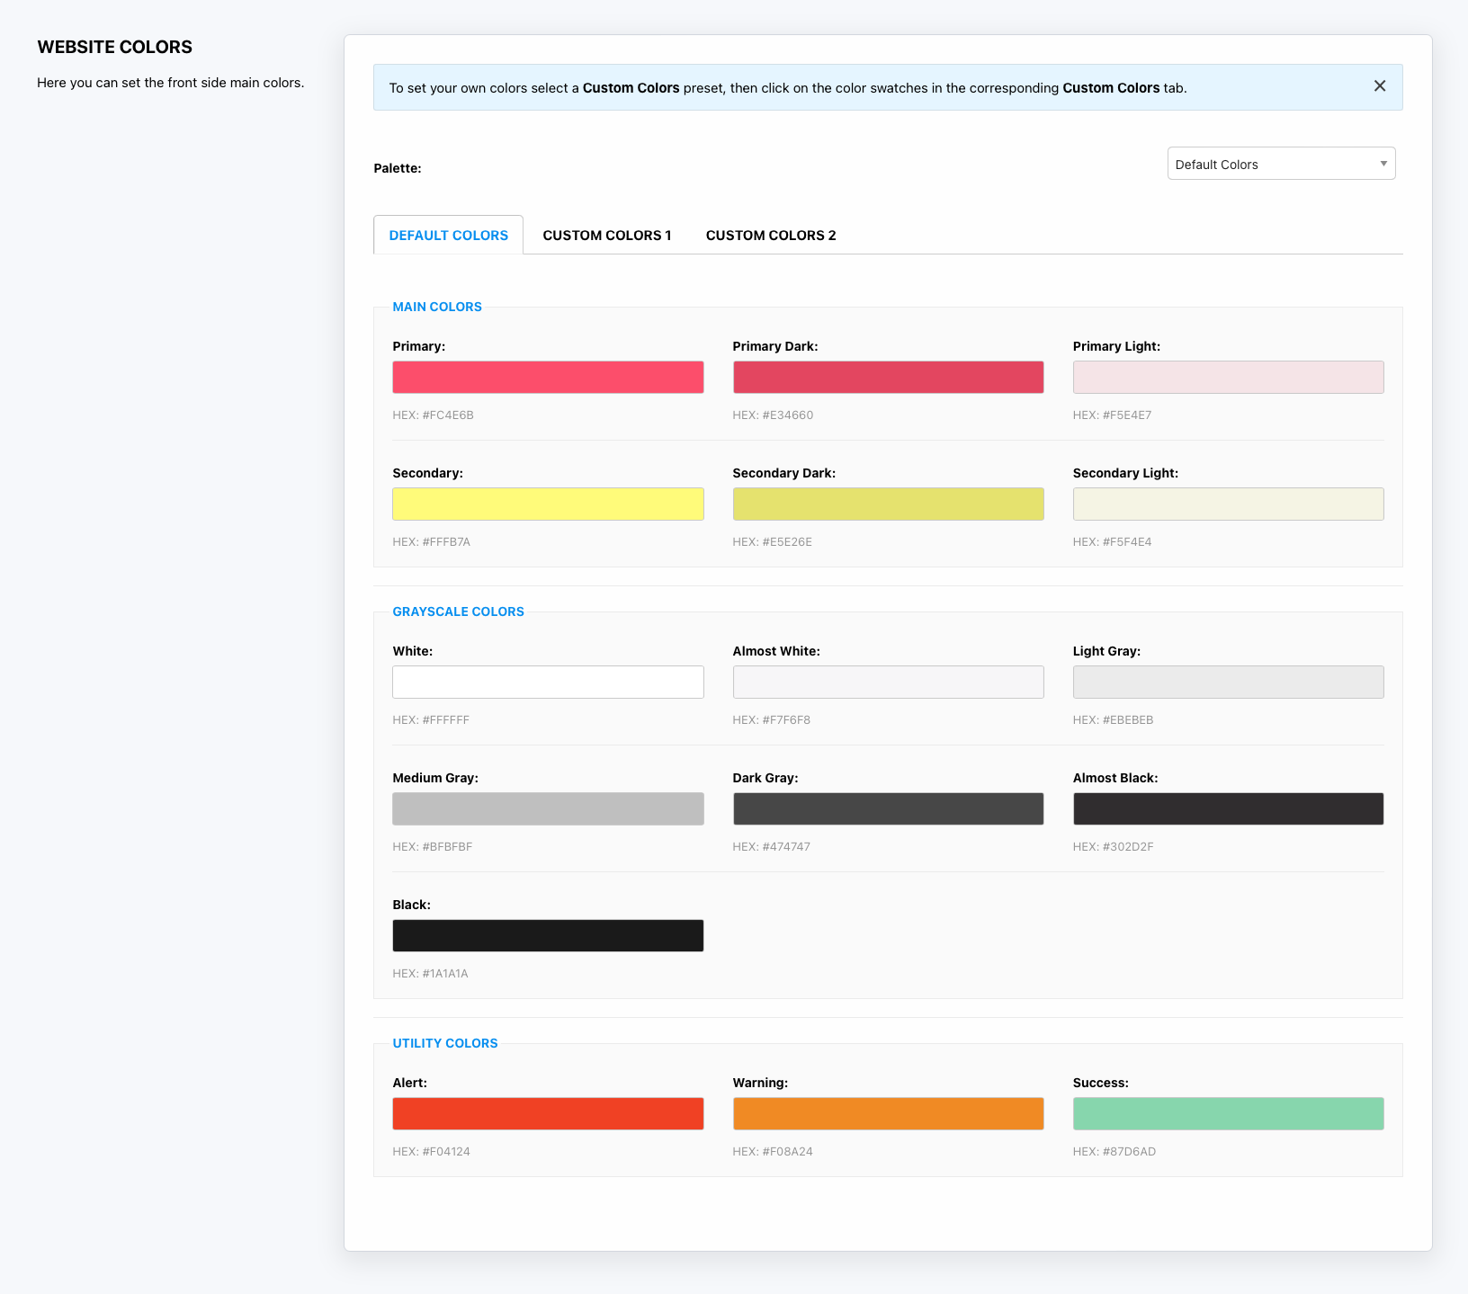Select the red Alert color swatch

[x=548, y=1114]
